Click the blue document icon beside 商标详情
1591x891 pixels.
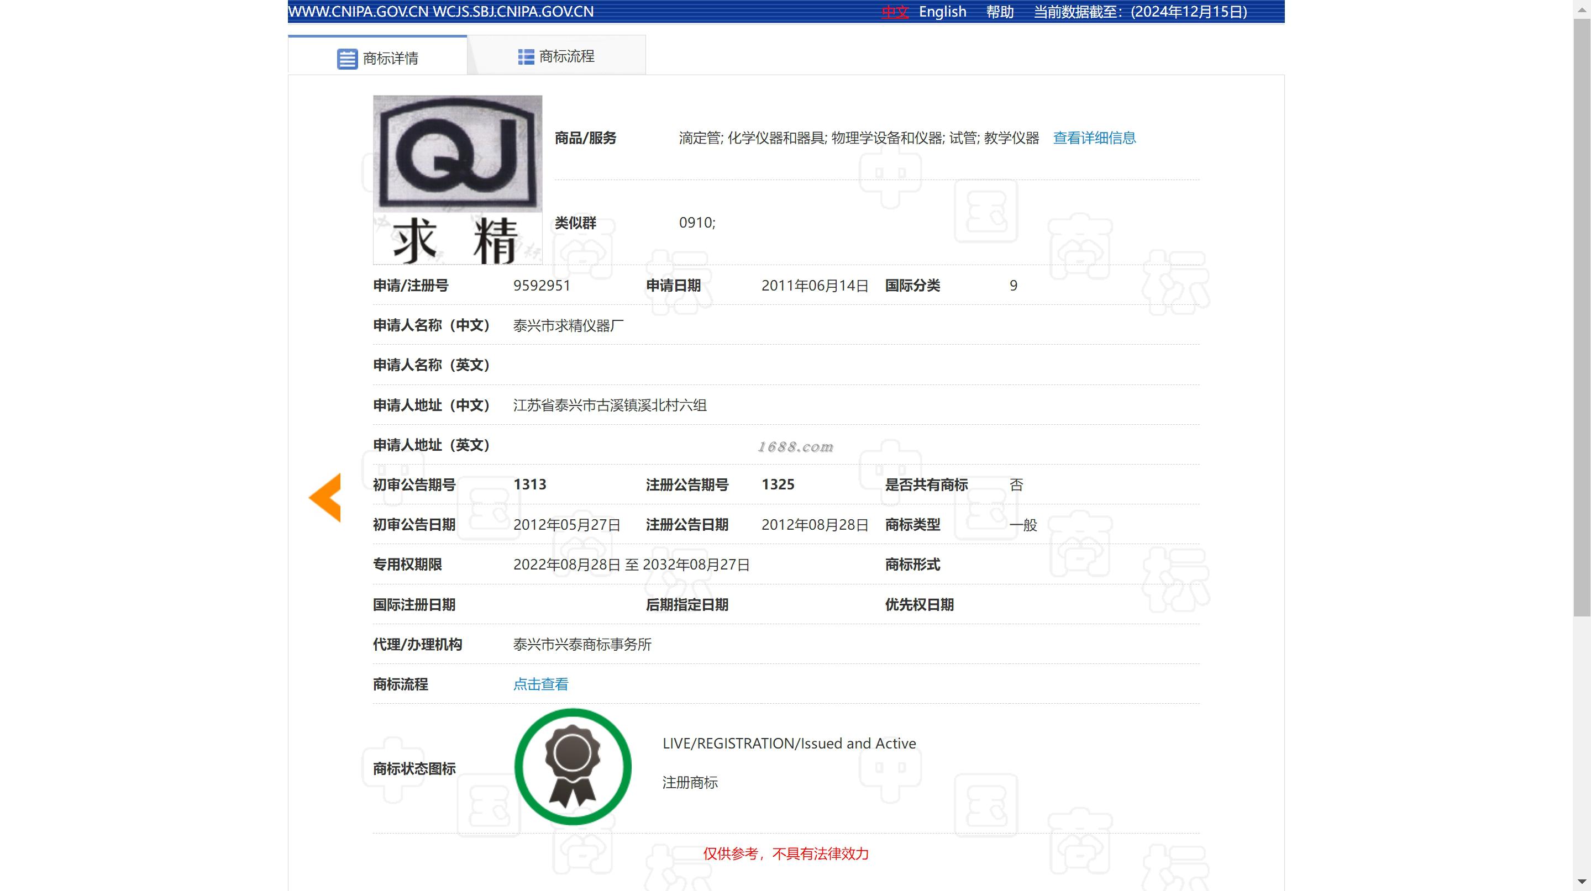(x=347, y=59)
